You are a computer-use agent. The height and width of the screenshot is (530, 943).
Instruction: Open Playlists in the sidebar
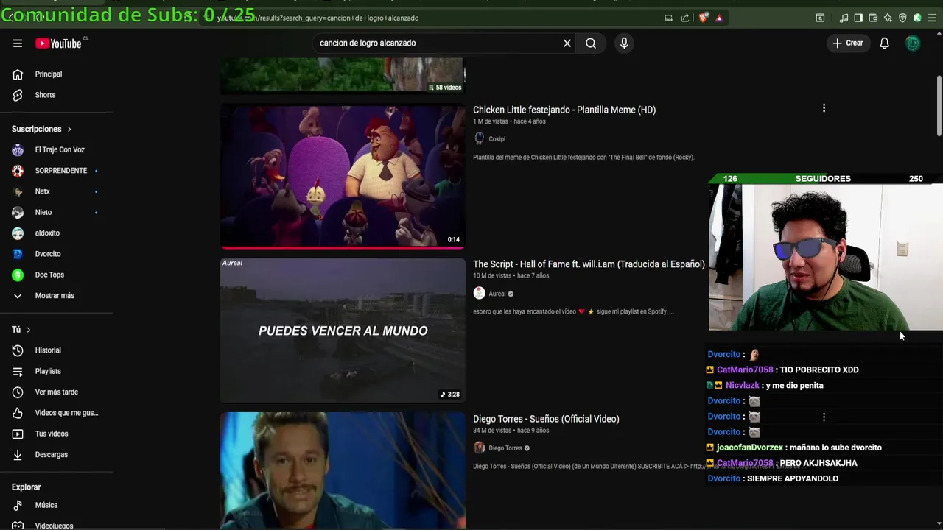48,371
